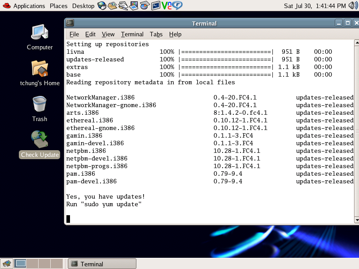Open the Help menu in Terminal

coord(175,35)
